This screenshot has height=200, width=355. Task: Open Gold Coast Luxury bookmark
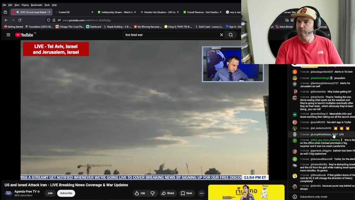coord(209,27)
